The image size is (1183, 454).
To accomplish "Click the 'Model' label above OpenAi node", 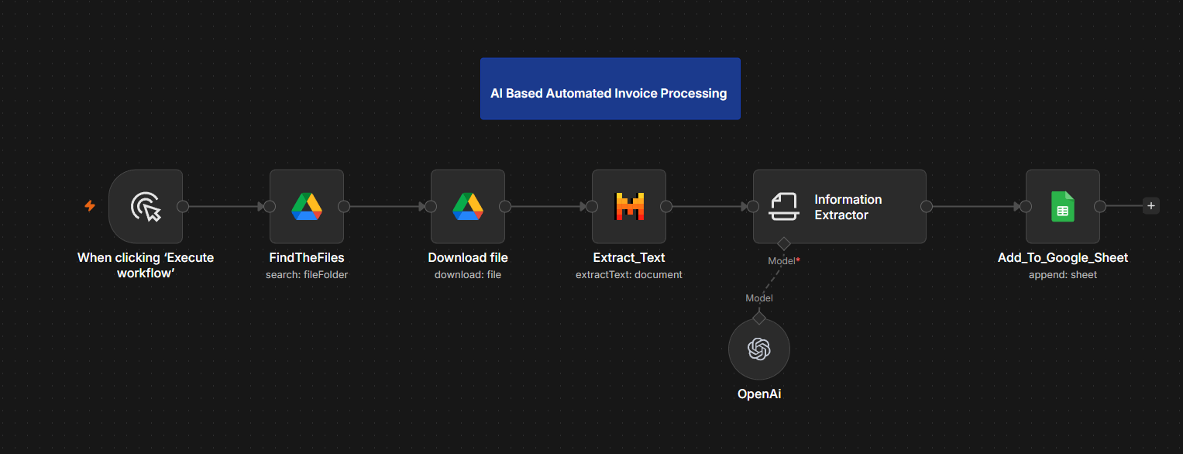I will [759, 298].
